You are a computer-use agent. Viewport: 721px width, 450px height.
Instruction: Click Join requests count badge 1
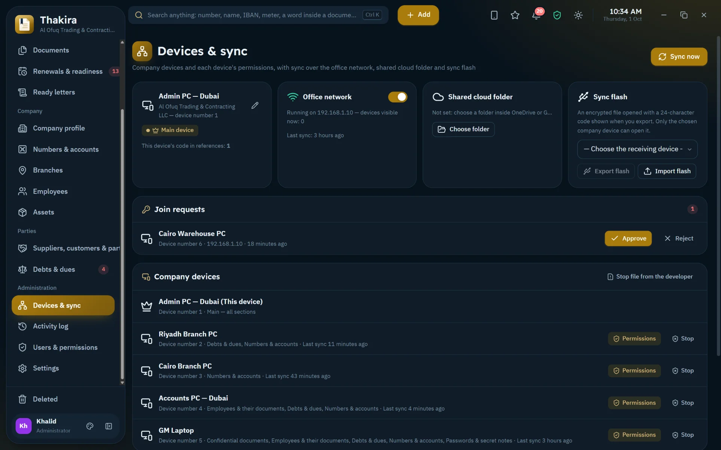click(x=692, y=209)
